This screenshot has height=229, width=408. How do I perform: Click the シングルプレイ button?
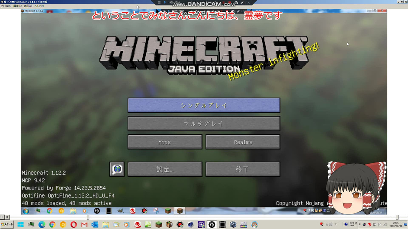coord(204,105)
